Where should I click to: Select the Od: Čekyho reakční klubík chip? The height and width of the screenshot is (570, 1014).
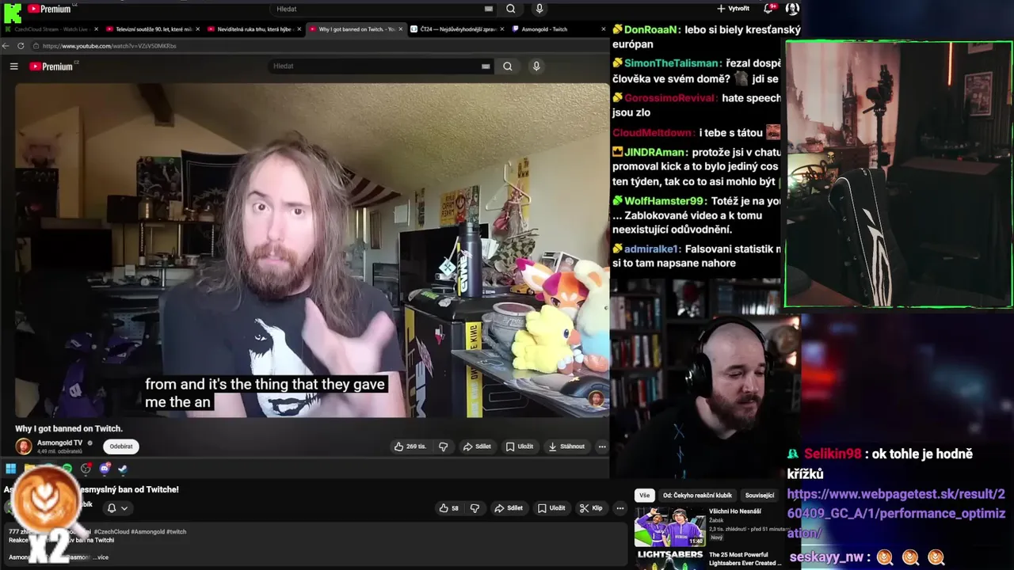[x=697, y=496]
